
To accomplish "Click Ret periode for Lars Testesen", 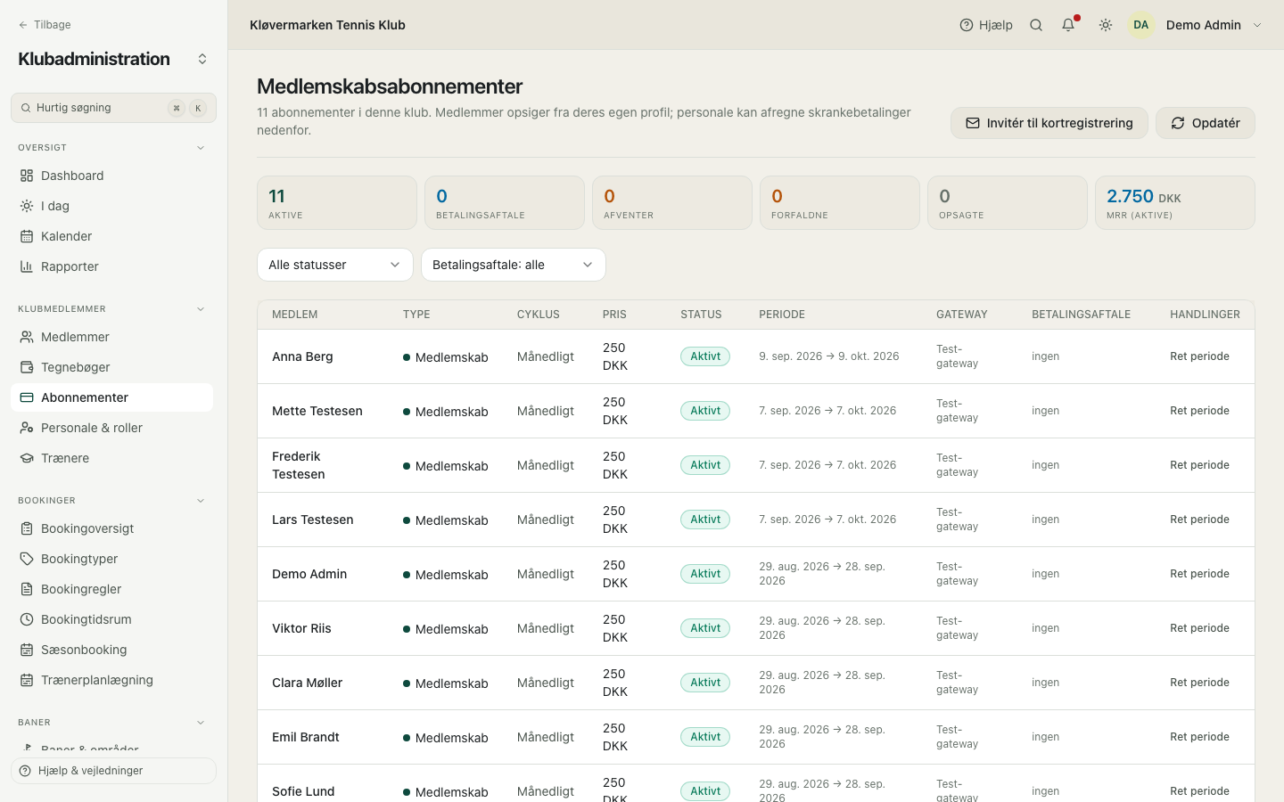I will click(x=1199, y=520).
